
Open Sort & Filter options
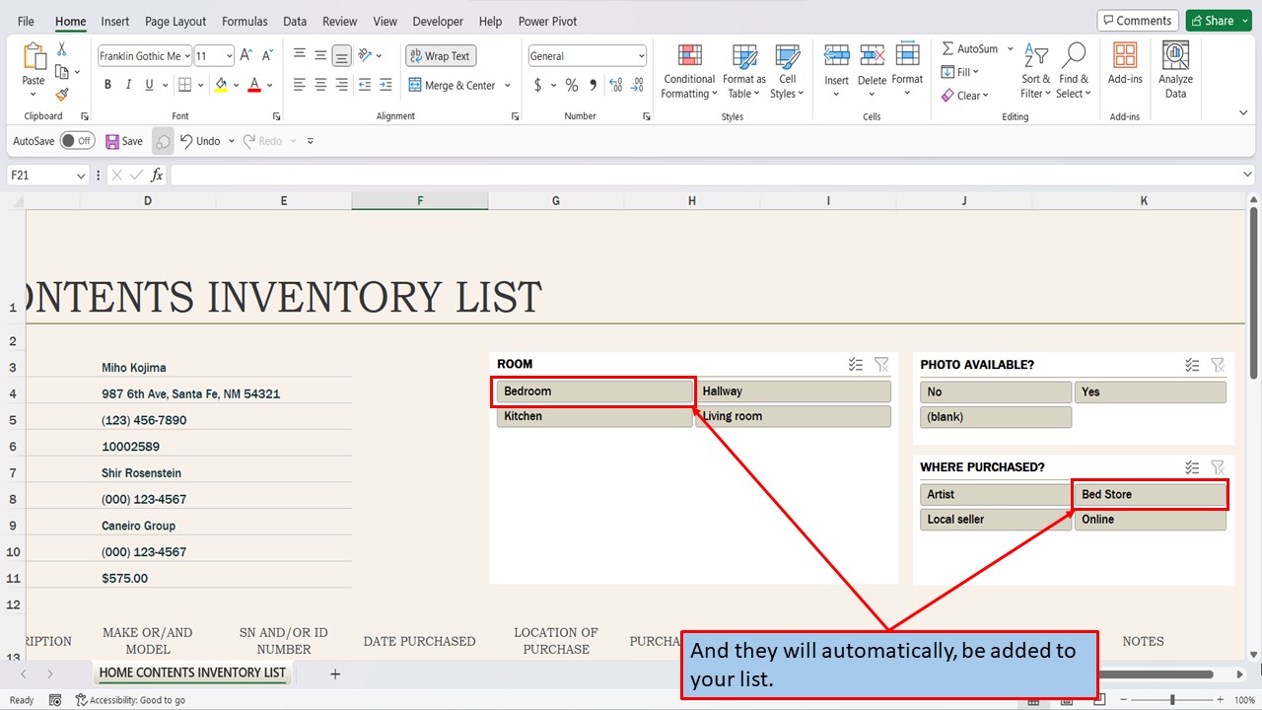click(1035, 70)
